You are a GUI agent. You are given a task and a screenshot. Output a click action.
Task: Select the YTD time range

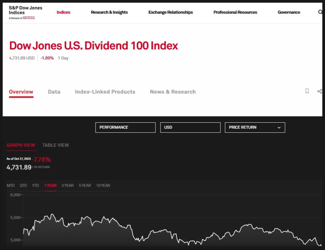tap(35, 185)
